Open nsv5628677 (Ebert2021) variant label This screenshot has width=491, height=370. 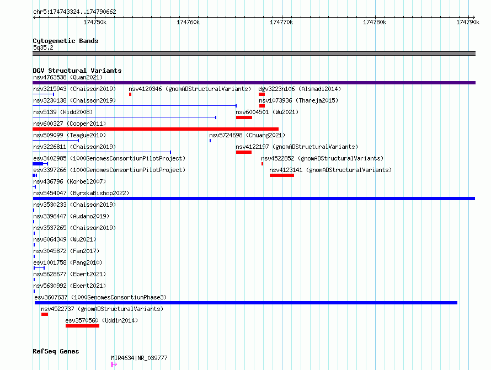[x=70, y=274]
